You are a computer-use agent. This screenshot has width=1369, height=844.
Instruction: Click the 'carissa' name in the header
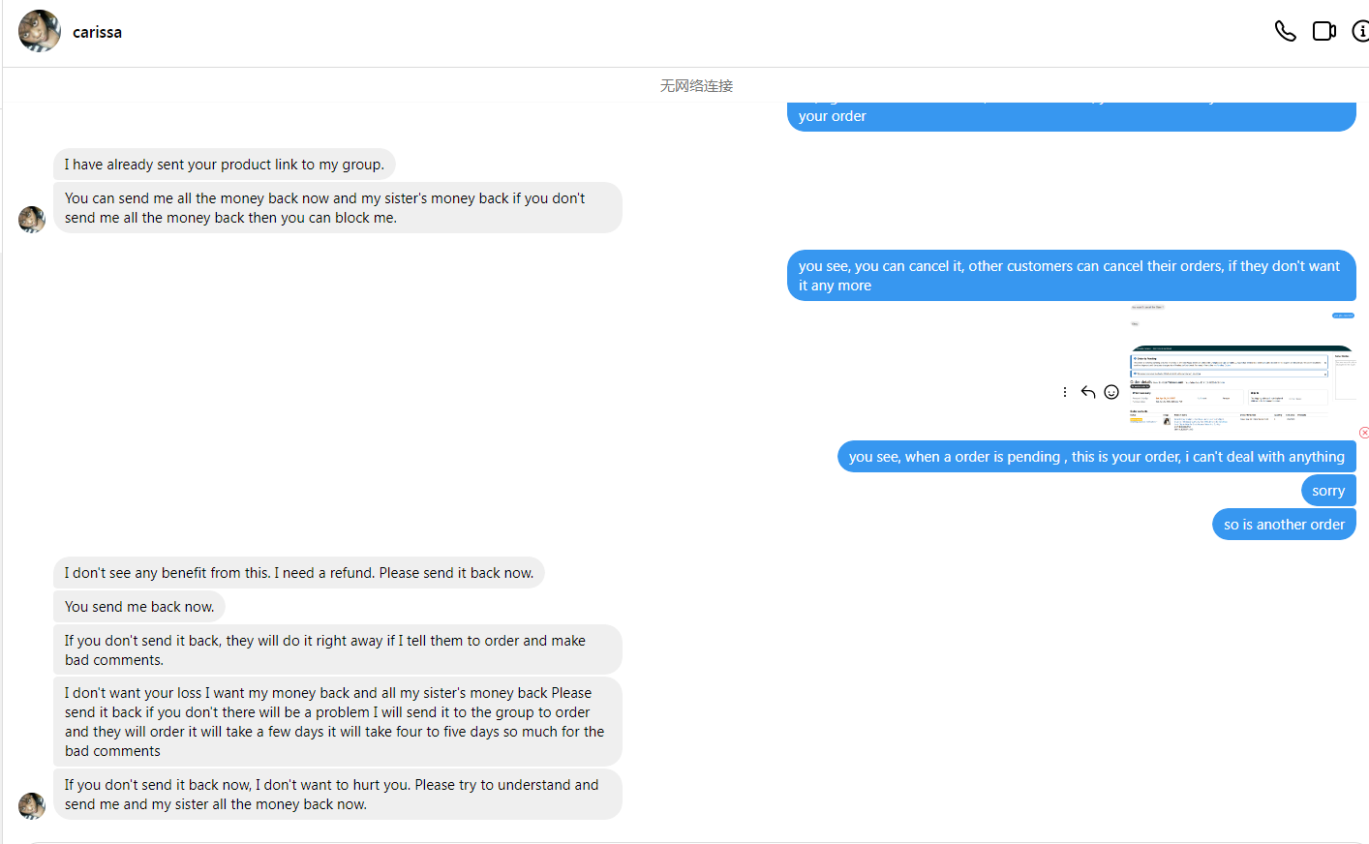click(x=97, y=32)
